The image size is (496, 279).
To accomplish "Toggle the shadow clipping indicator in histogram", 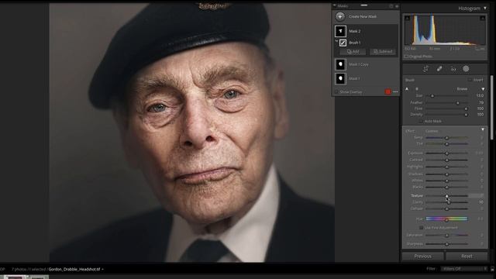I will click(407, 18).
